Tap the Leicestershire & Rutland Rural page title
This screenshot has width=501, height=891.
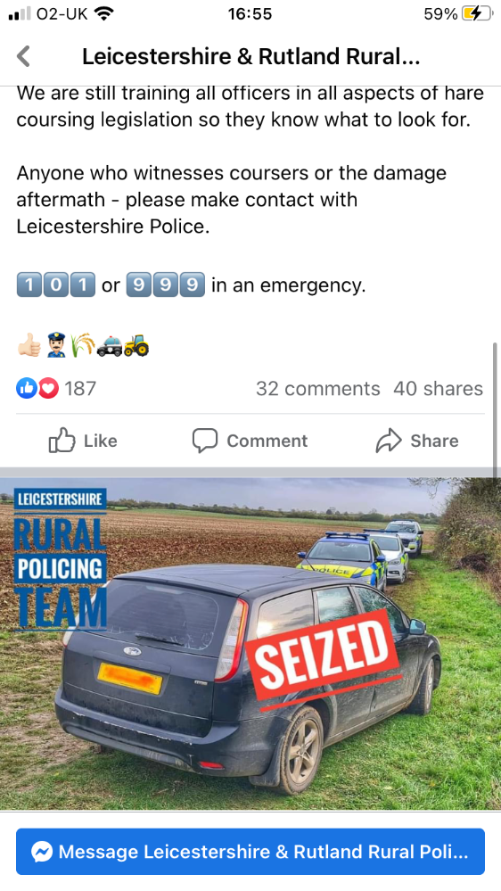(x=251, y=57)
